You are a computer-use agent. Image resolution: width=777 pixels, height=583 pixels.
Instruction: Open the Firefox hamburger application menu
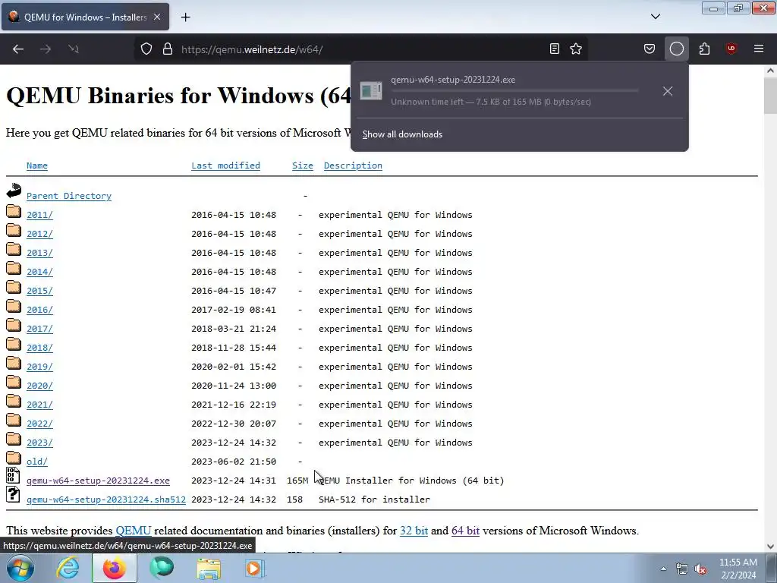(x=759, y=49)
